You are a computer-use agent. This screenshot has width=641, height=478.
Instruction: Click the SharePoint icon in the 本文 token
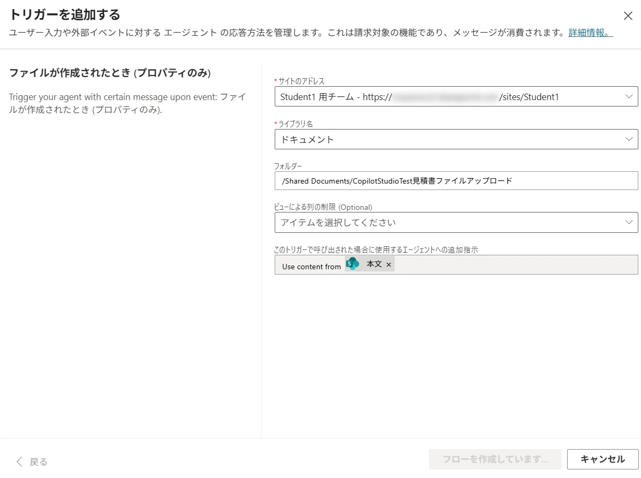point(352,264)
